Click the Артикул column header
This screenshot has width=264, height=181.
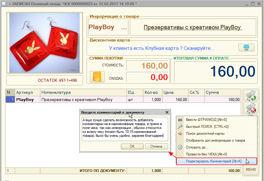coord(27,92)
